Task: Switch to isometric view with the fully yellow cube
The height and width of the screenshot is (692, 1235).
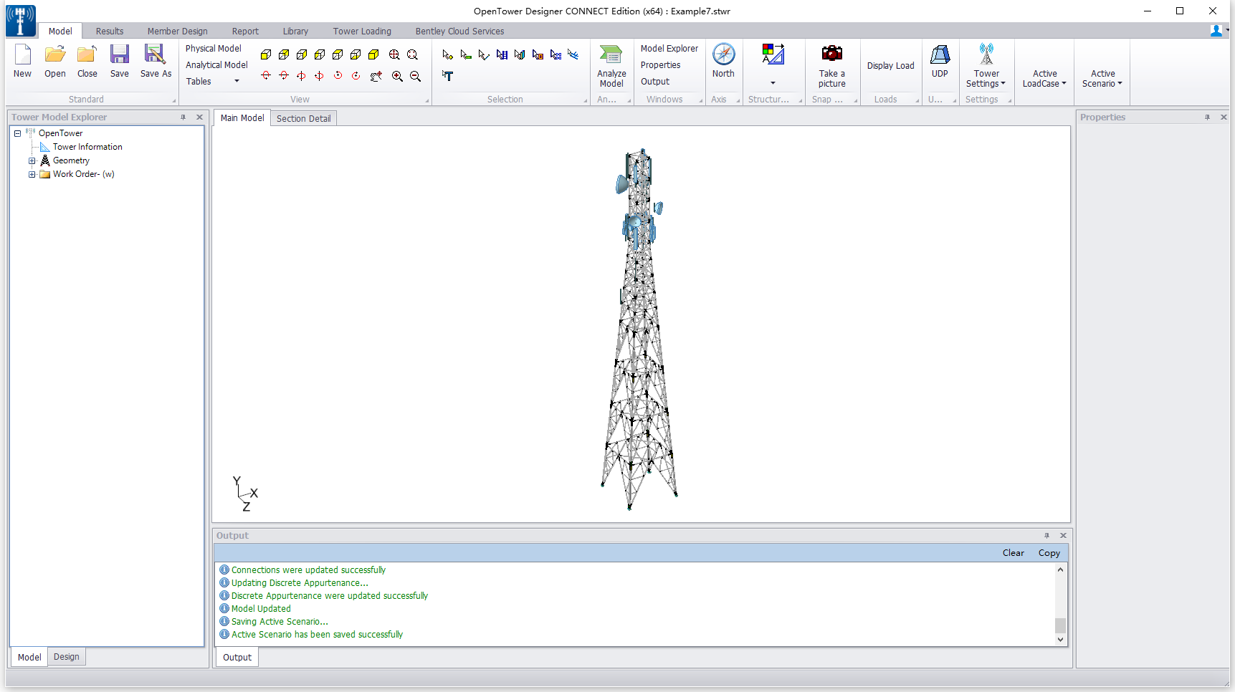Action: (x=373, y=54)
